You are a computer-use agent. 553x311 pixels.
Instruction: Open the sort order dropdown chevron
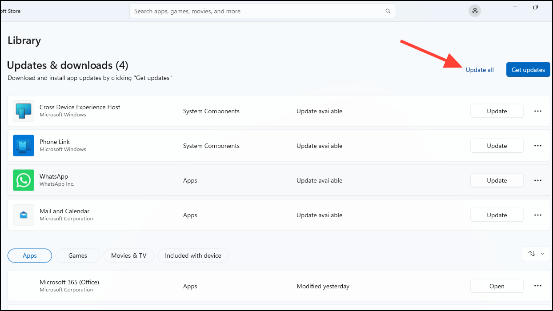click(542, 253)
